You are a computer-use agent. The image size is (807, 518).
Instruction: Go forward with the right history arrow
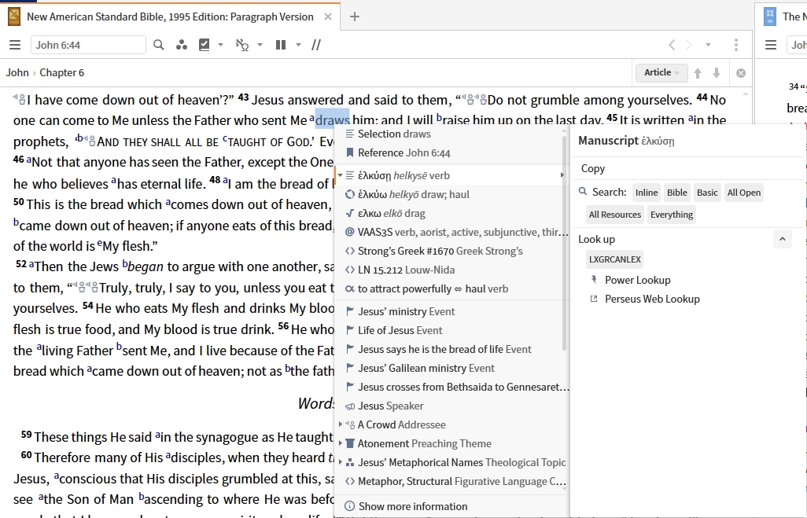click(x=689, y=46)
